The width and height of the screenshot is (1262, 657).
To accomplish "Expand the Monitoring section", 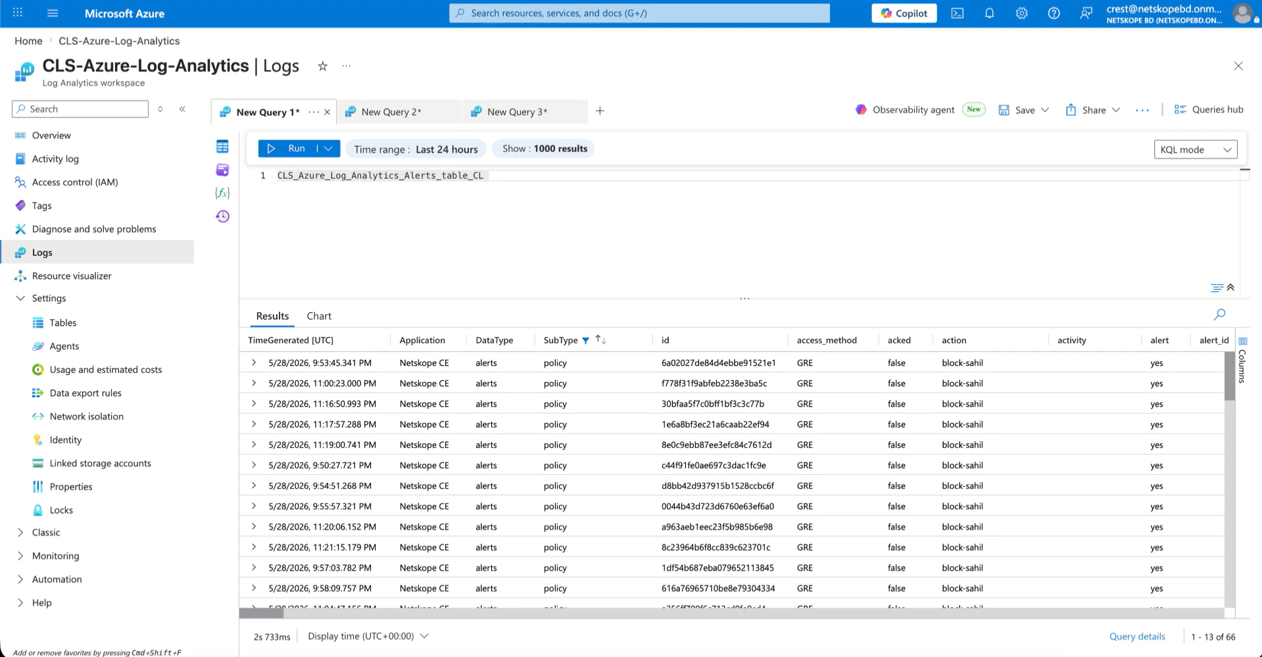I will point(20,556).
